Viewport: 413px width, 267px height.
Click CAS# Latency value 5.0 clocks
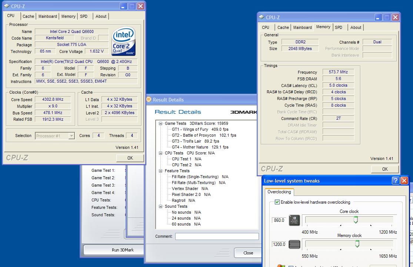(x=338, y=85)
